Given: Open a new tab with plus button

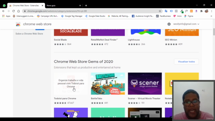Looking at the screenshot, I should [x=86, y=6].
